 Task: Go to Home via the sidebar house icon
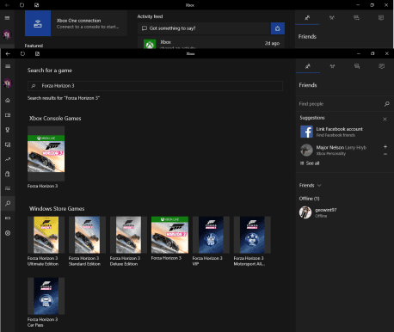(8, 100)
